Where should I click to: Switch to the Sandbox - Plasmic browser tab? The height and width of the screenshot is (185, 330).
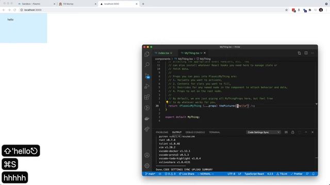36,4
